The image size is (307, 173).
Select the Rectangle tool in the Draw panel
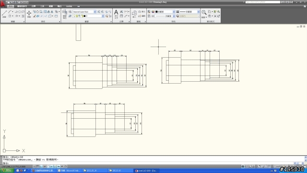tap(23, 12)
